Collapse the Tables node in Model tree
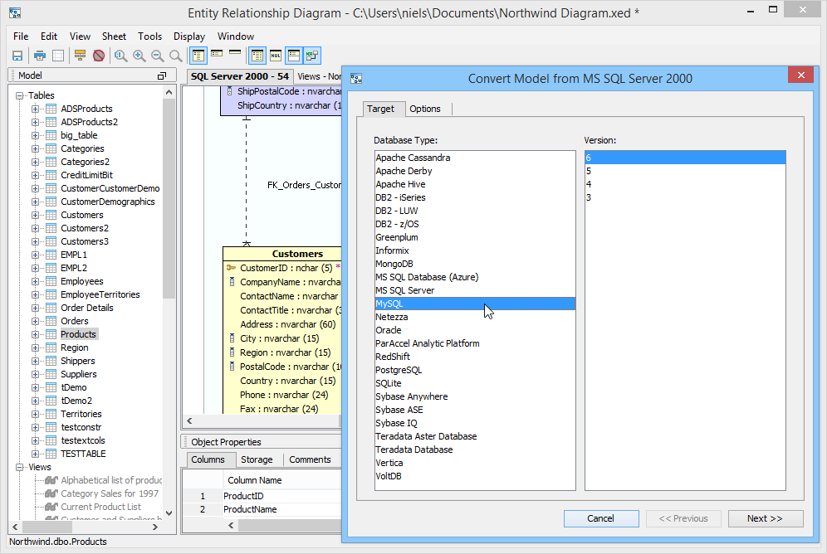 click(20, 96)
